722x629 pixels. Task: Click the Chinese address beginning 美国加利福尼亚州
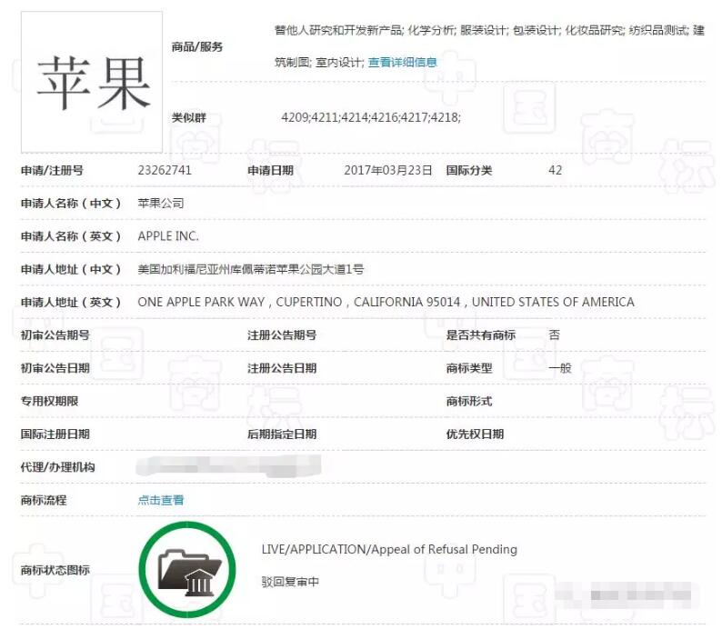(x=250, y=269)
